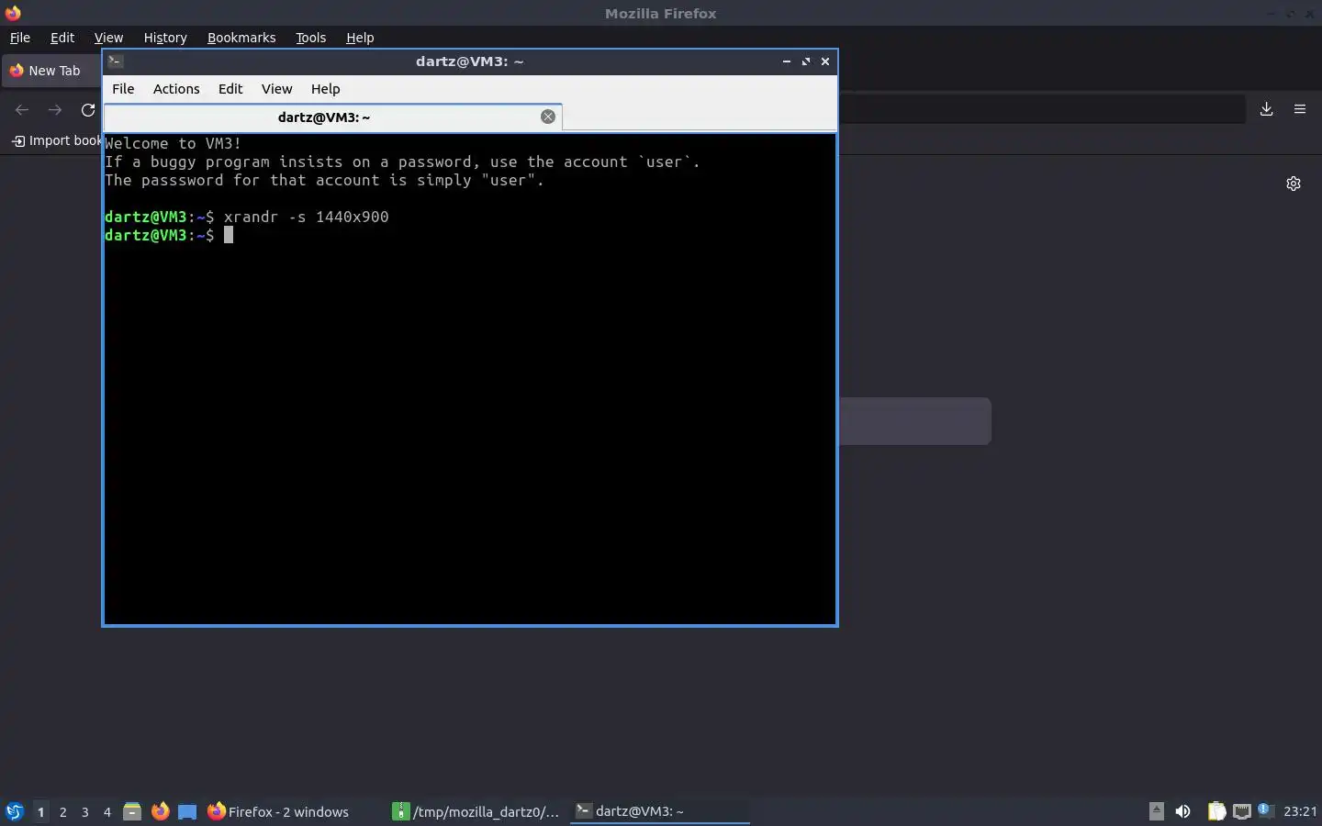
Task: Open the Firefox File menu
Action: click(19, 38)
